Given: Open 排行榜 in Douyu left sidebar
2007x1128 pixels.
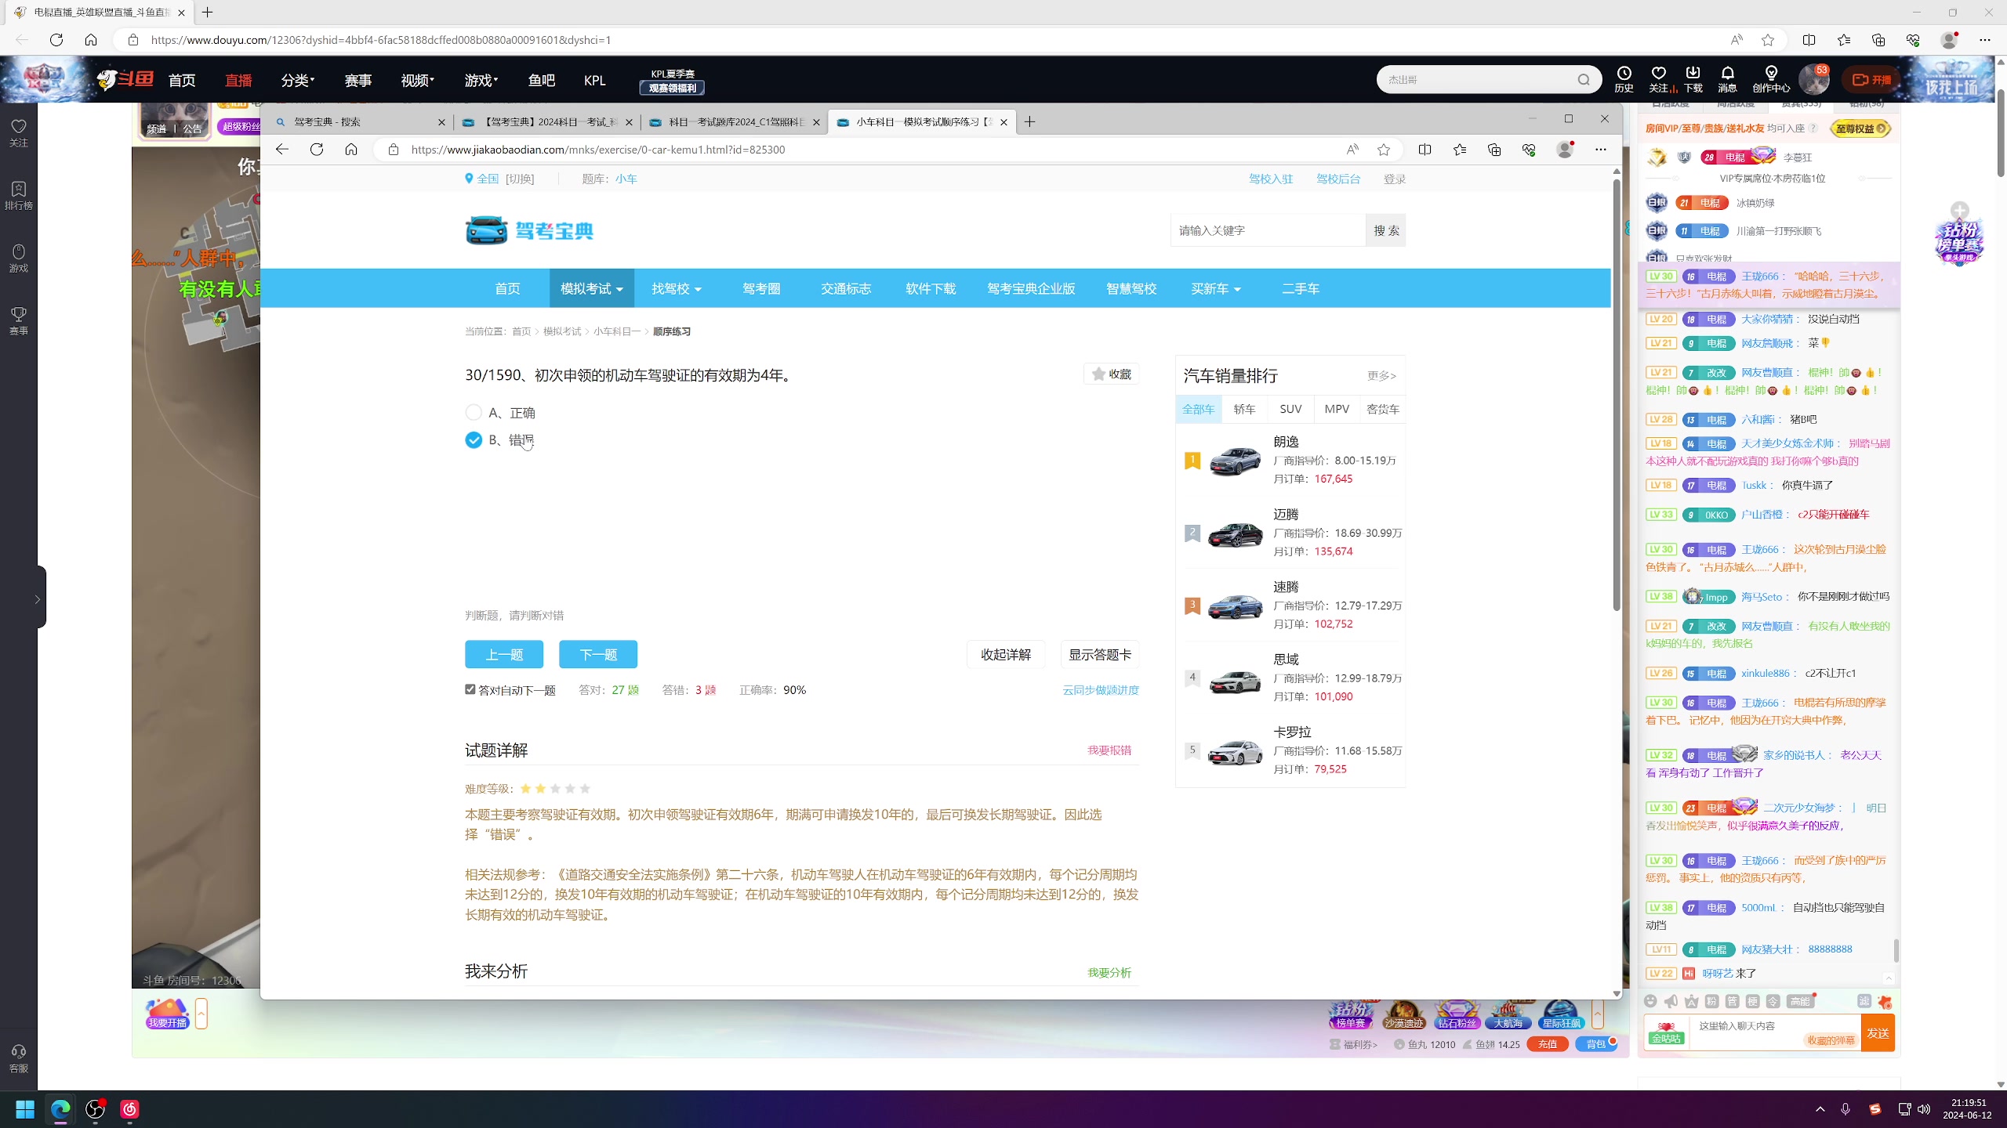Looking at the screenshot, I should pyautogui.click(x=19, y=196).
